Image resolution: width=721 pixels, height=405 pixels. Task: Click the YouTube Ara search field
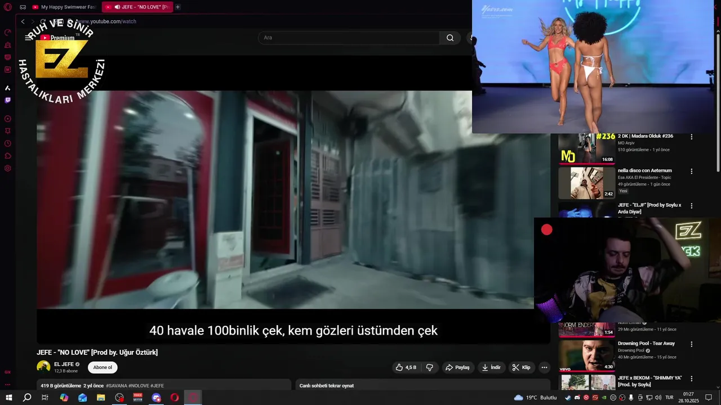(x=349, y=38)
